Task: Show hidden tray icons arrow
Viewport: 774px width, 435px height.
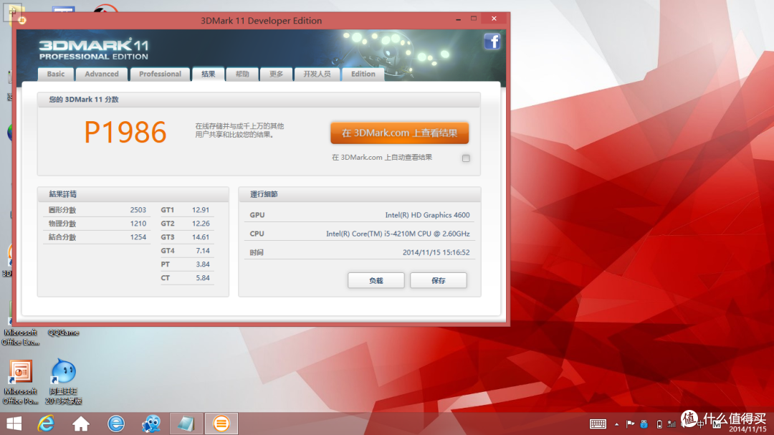Action: click(x=616, y=424)
